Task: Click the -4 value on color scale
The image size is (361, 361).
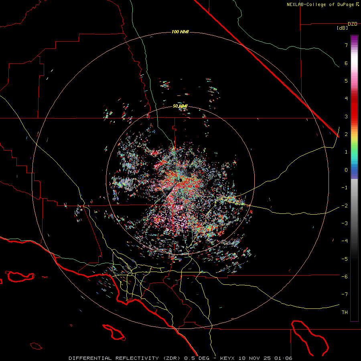Action: (345, 241)
